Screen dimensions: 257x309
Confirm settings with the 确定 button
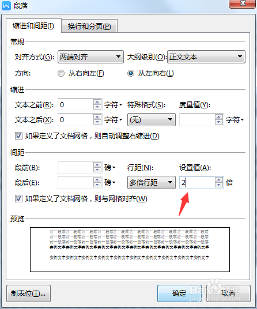(x=179, y=293)
